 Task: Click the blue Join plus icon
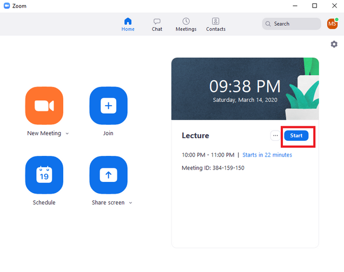pyautogui.click(x=108, y=105)
